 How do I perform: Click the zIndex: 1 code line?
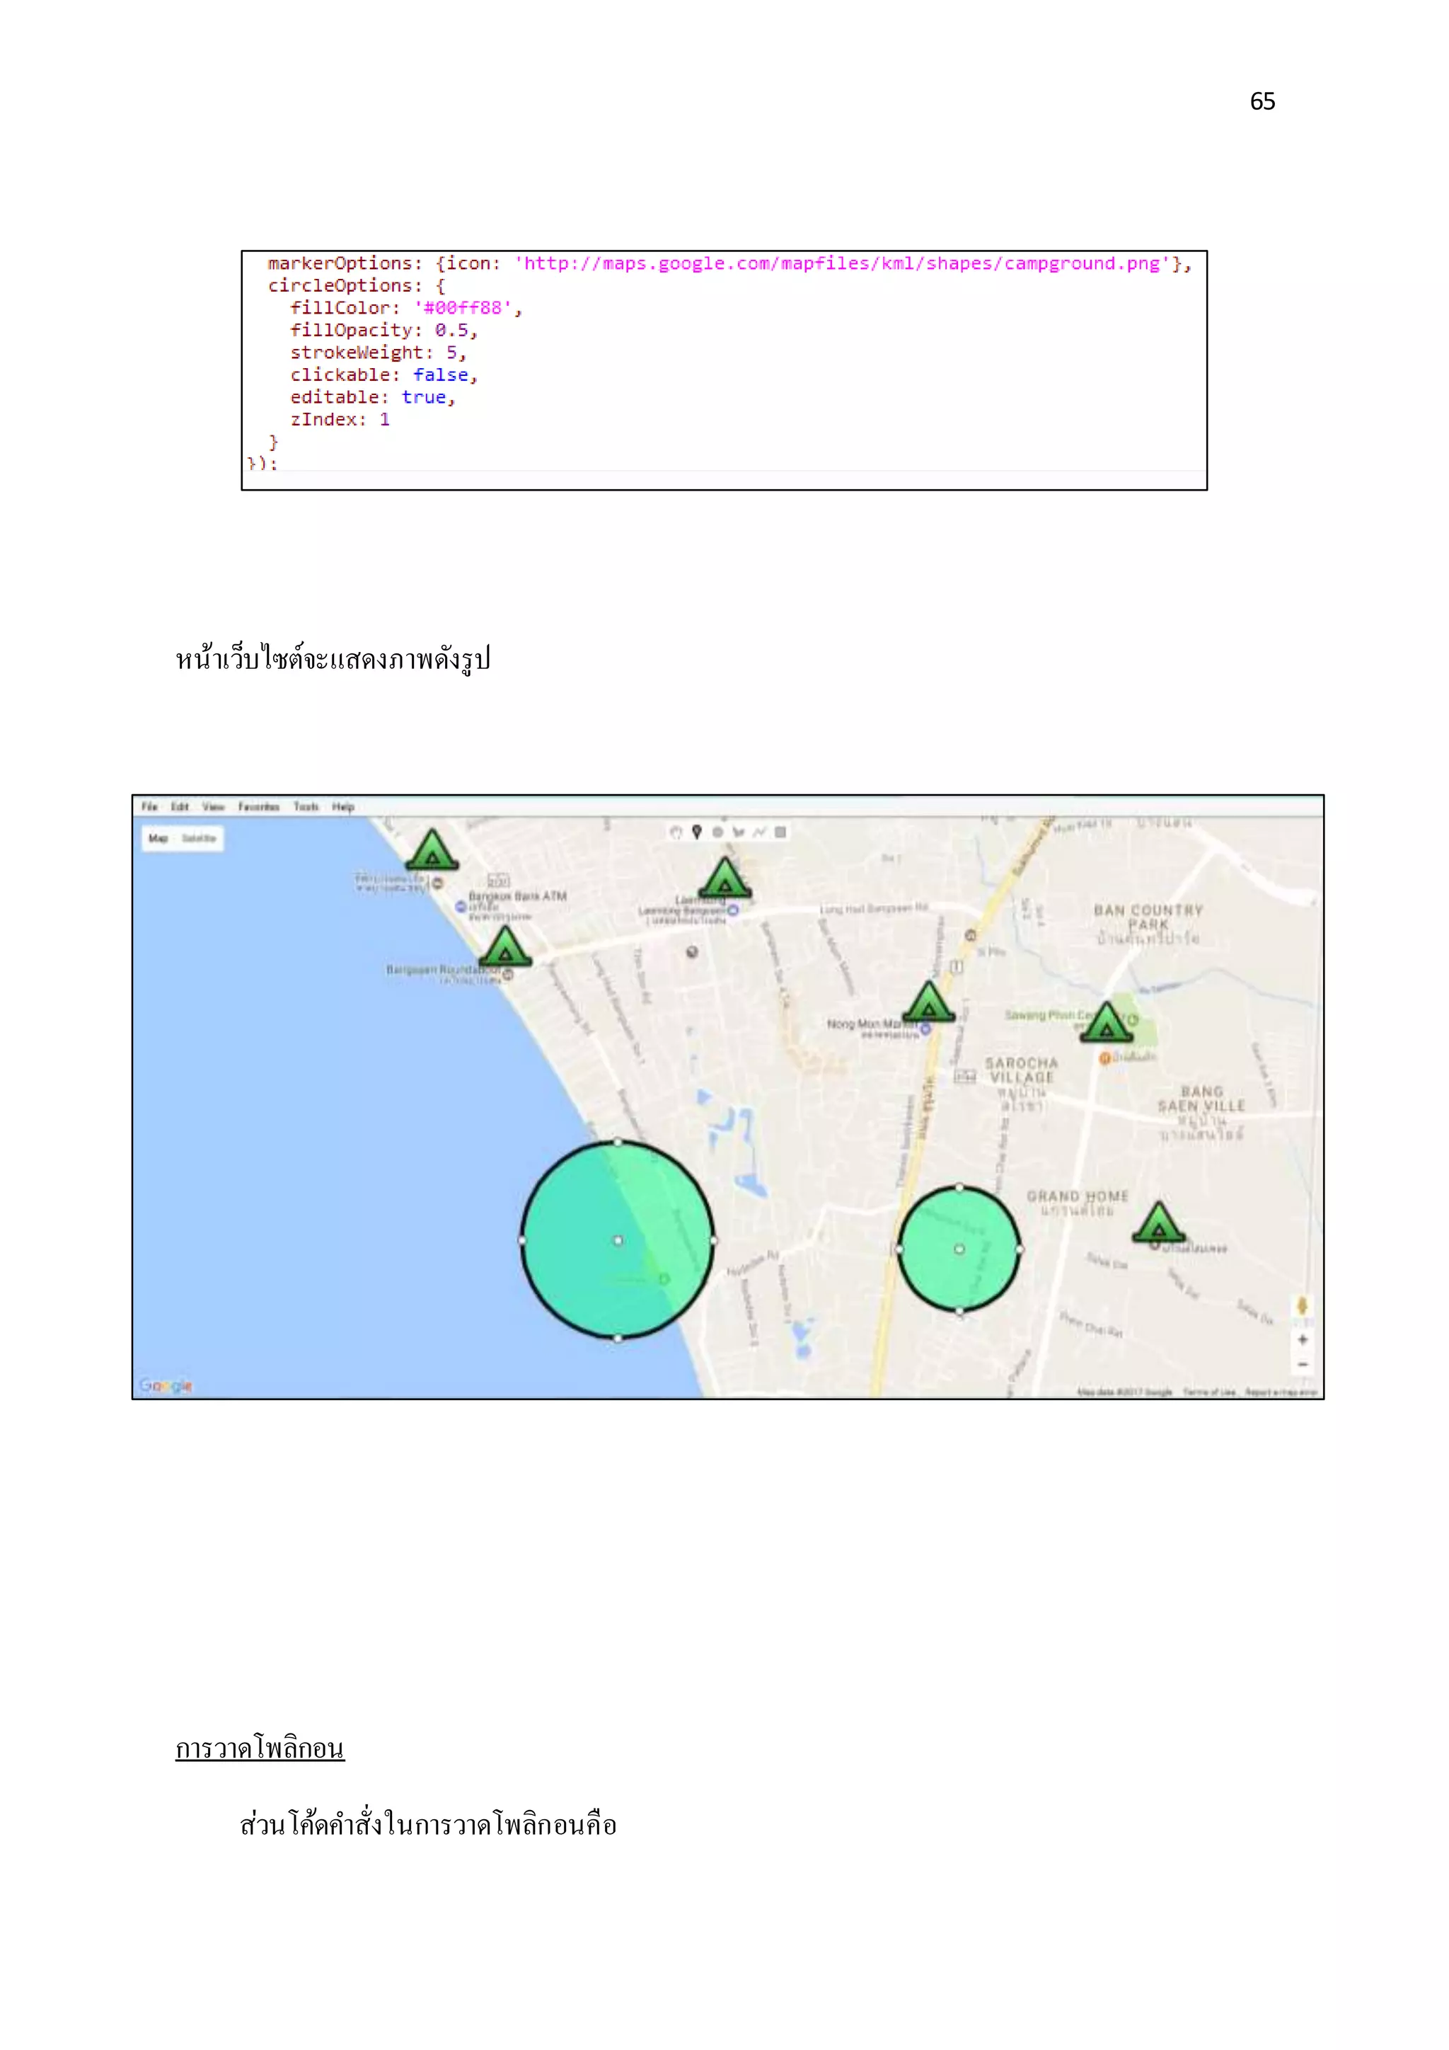point(340,420)
